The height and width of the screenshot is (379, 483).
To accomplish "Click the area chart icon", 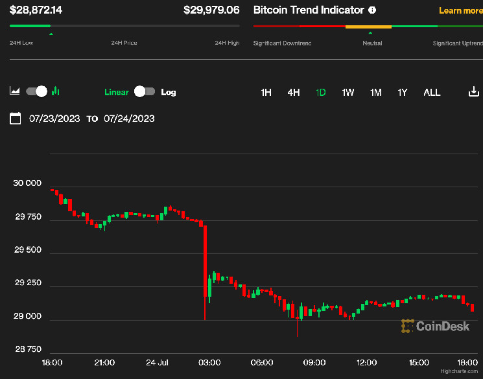I will (15, 91).
